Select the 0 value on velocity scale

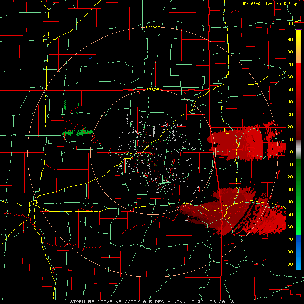coord(292,152)
